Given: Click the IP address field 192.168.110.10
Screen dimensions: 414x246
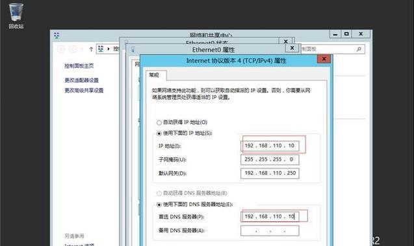Looking at the screenshot, I should tap(270, 146).
